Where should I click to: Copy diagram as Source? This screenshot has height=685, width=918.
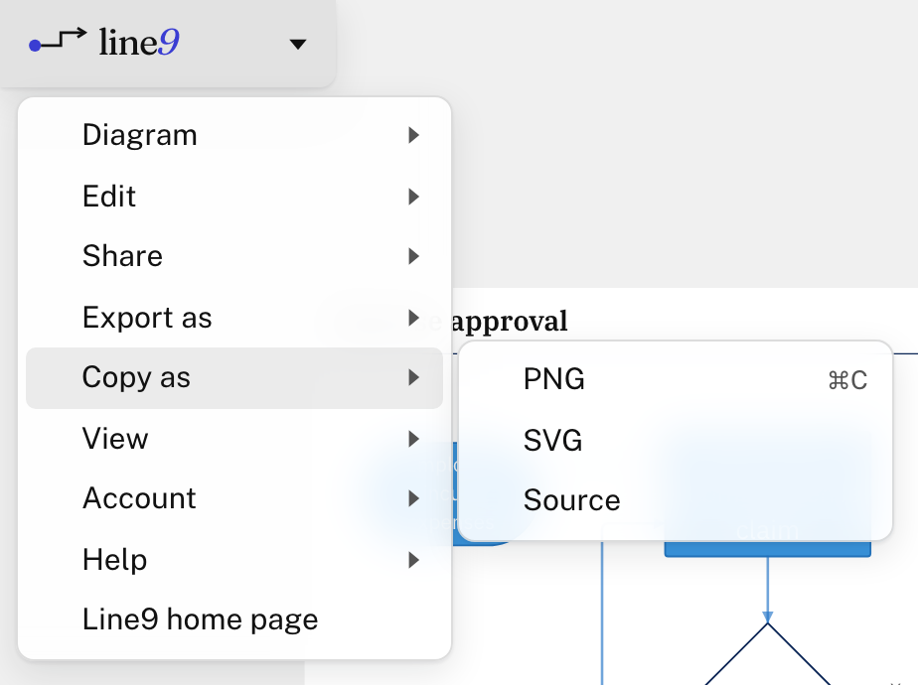point(675,500)
